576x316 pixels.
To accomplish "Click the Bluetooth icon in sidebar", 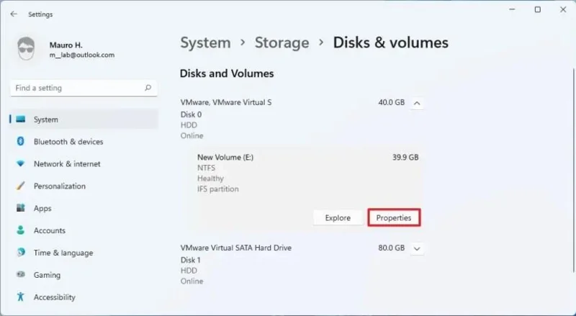I will click(21, 142).
